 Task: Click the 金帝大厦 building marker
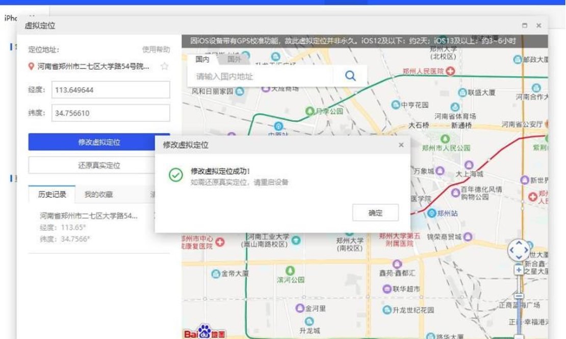[216, 274]
